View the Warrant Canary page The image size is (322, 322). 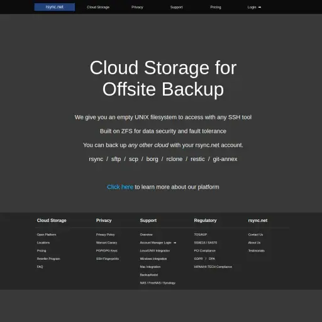pos(106,243)
